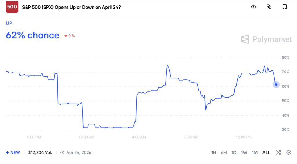The height and width of the screenshot is (164, 297).
Task: Click the NEW market badge
Action: [x=13, y=152]
